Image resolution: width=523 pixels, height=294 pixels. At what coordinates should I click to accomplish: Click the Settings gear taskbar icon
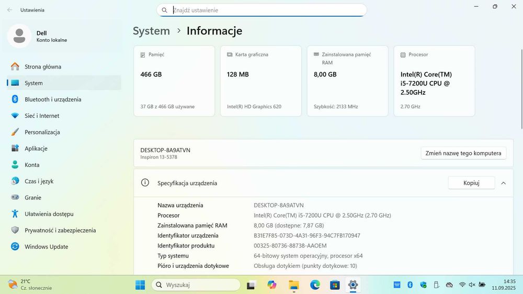353,285
